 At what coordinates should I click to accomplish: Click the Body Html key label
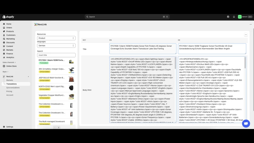point(87,90)
